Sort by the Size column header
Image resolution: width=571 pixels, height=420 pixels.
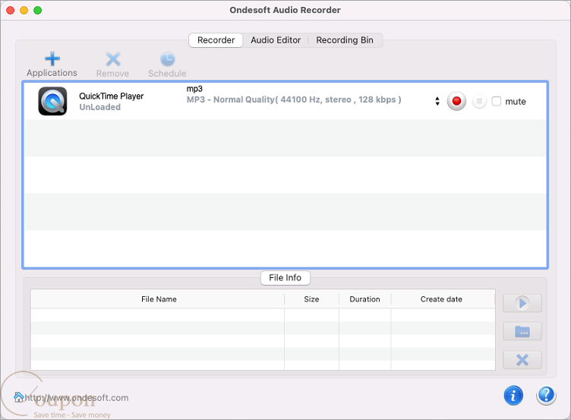tap(312, 299)
